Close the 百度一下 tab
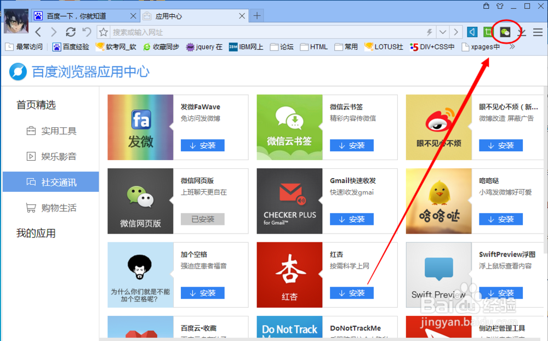This screenshot has width=548, height=341. (x=133, y=16)
